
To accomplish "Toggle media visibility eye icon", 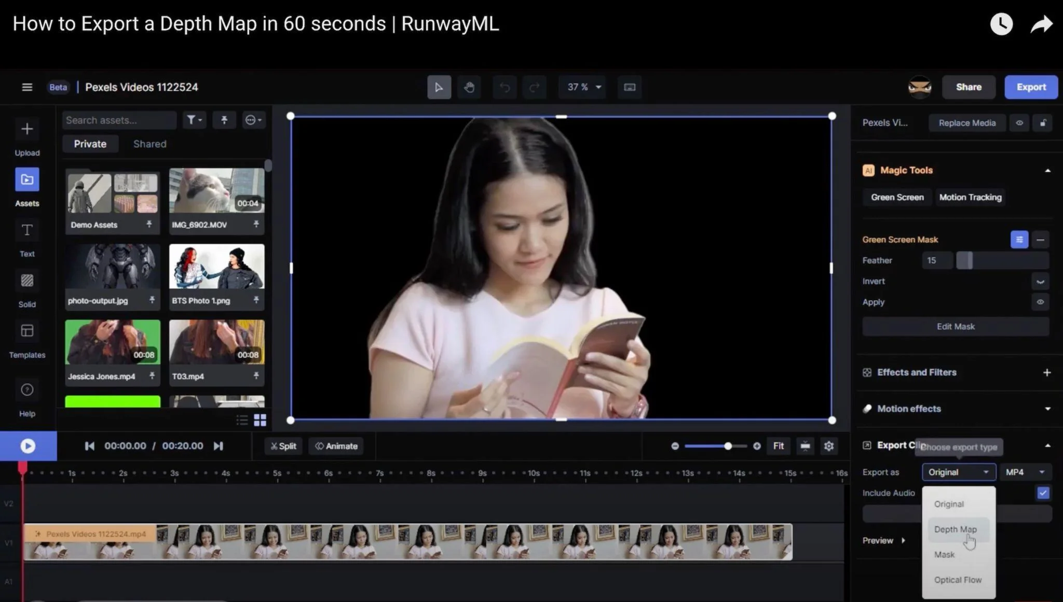I will pos(1019,123).
